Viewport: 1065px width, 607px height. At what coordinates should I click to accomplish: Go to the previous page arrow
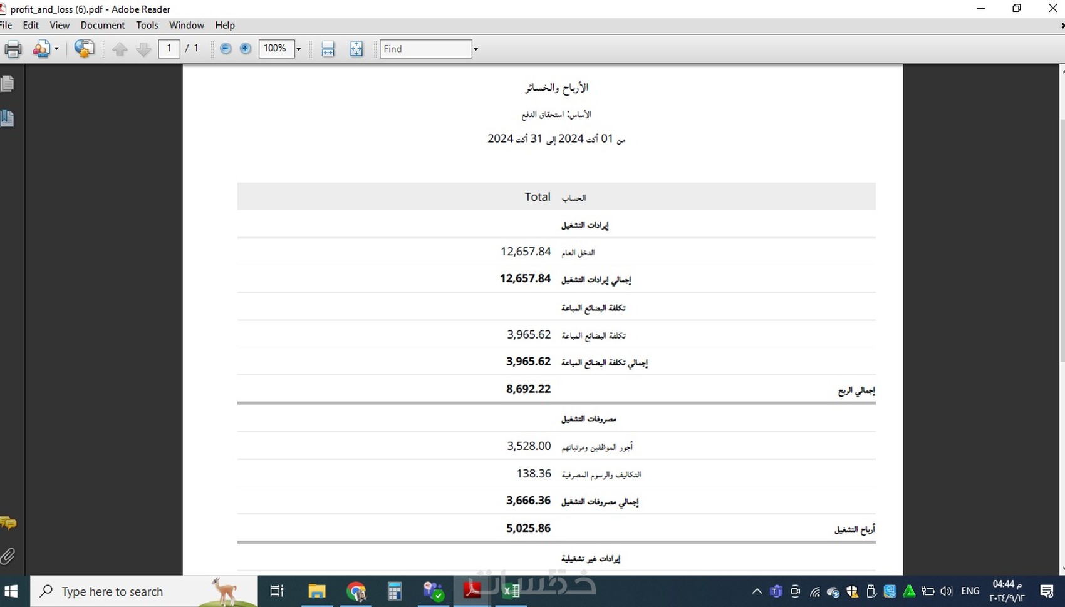pos(120,49)
